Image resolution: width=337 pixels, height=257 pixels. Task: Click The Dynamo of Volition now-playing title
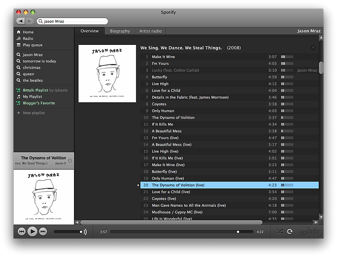point(44,157)
